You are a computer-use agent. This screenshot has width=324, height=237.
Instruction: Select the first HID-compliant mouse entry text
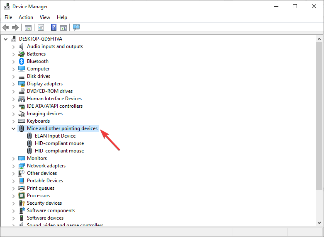(59, 143)
